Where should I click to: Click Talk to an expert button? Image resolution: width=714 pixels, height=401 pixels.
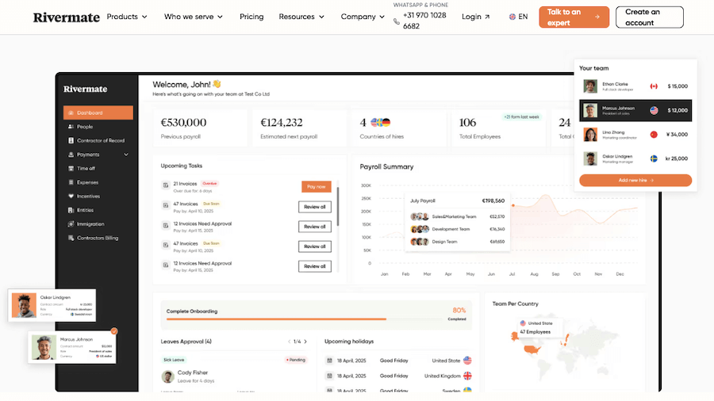tap(574, 17)
